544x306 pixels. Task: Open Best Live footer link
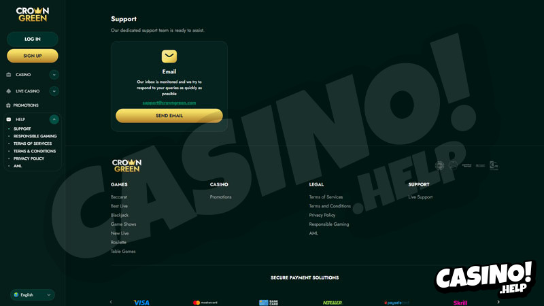click(120, 206)
